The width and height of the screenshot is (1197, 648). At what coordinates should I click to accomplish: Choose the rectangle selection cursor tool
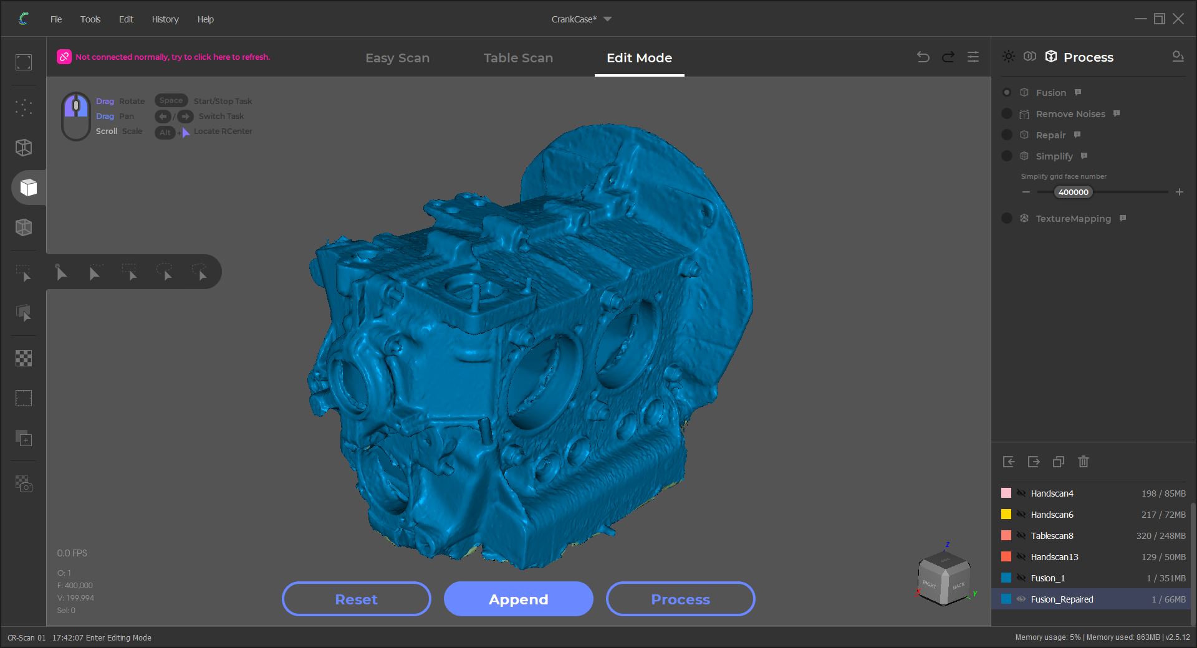(130, 272)
